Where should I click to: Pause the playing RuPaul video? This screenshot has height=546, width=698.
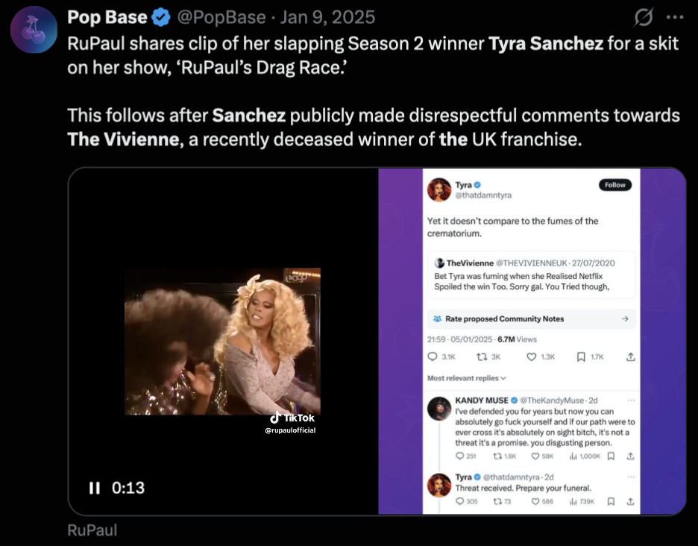coord(95,489)
